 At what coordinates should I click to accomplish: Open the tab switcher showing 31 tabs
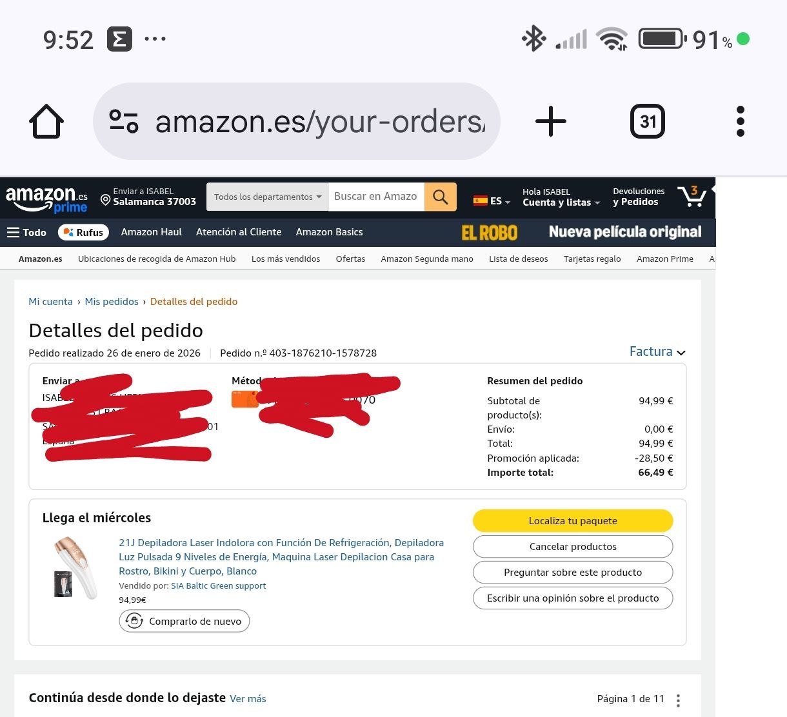tap(647, 121)
